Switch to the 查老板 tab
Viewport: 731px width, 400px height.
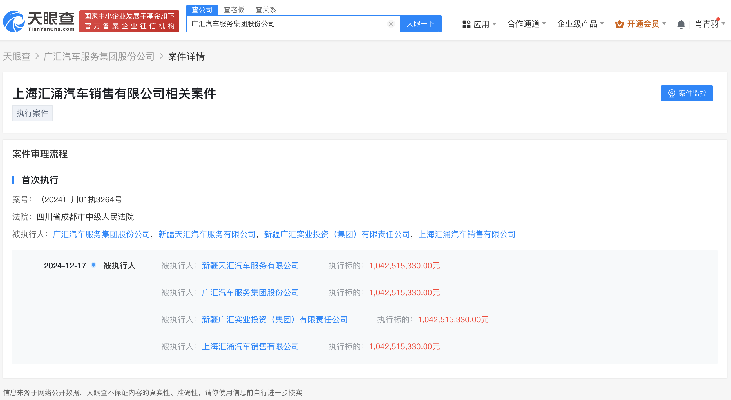234,10
